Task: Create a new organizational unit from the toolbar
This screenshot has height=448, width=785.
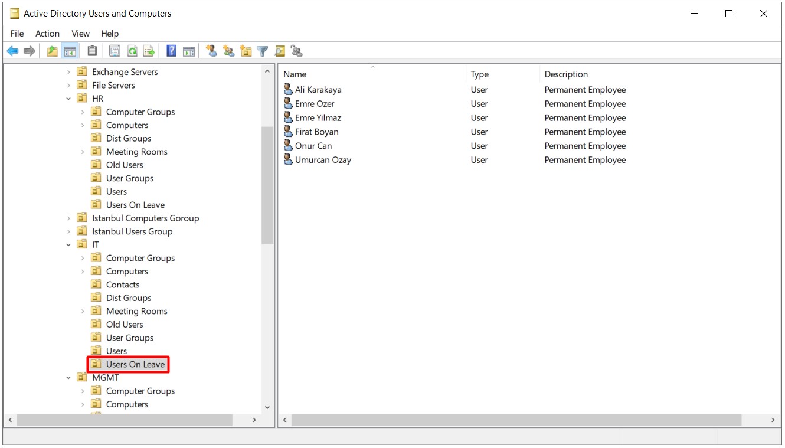Action: pyautogui.click(x=246, y=51)
